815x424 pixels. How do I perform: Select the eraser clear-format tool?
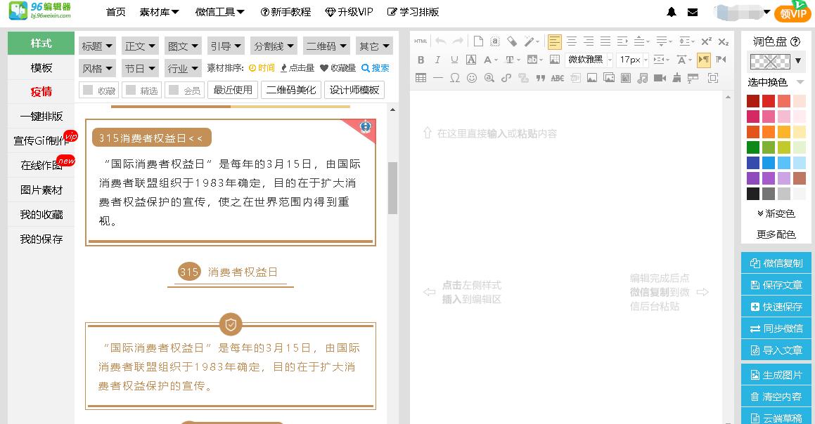click(x=512, y=41)
